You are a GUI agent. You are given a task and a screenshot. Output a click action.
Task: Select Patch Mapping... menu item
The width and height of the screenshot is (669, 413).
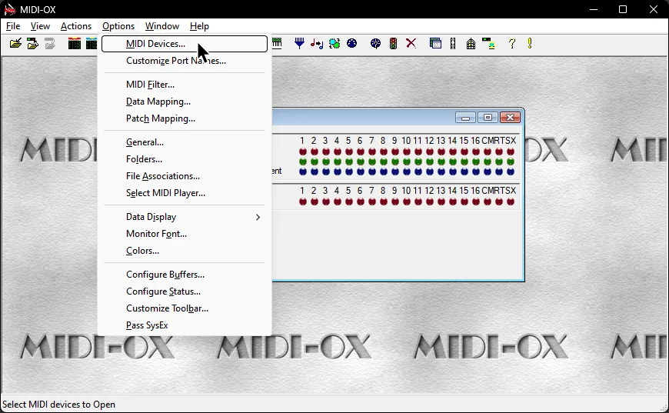(185, 118)
